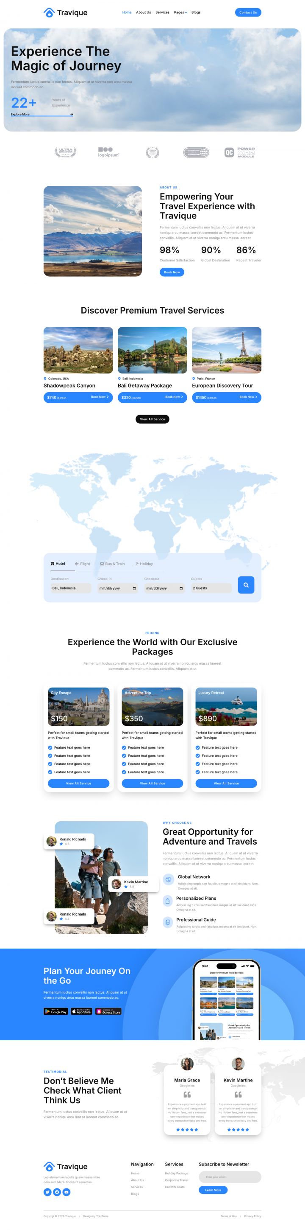Click the blue search magnifier button
Image resolution: width=305 pixels, height=1230 pixels.
pyautogui.click(x=246, y=585)
